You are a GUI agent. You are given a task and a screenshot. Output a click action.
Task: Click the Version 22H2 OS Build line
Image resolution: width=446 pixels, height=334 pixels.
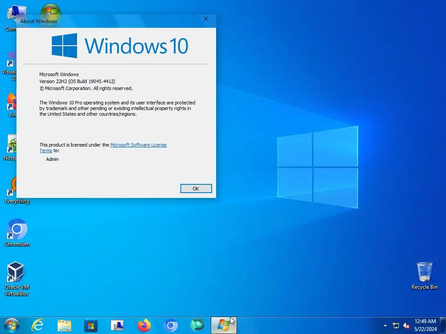coord(77,81)
